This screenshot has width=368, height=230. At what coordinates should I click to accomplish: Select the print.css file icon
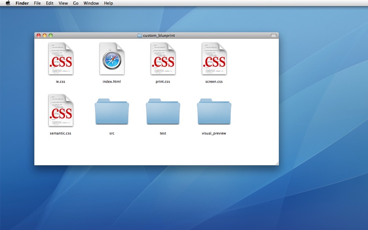pyautogui.click(x=163, y=59)
